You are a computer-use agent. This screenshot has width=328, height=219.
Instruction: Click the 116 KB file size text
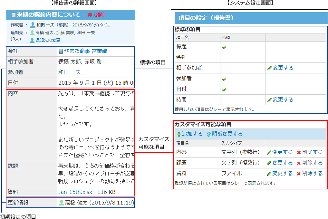[x=106, y=192]
